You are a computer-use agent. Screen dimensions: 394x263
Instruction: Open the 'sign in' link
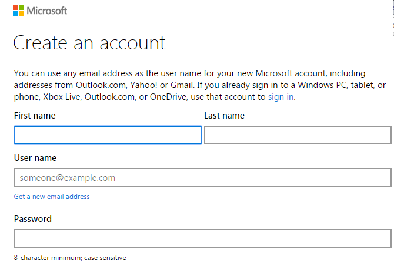point(281,97)
